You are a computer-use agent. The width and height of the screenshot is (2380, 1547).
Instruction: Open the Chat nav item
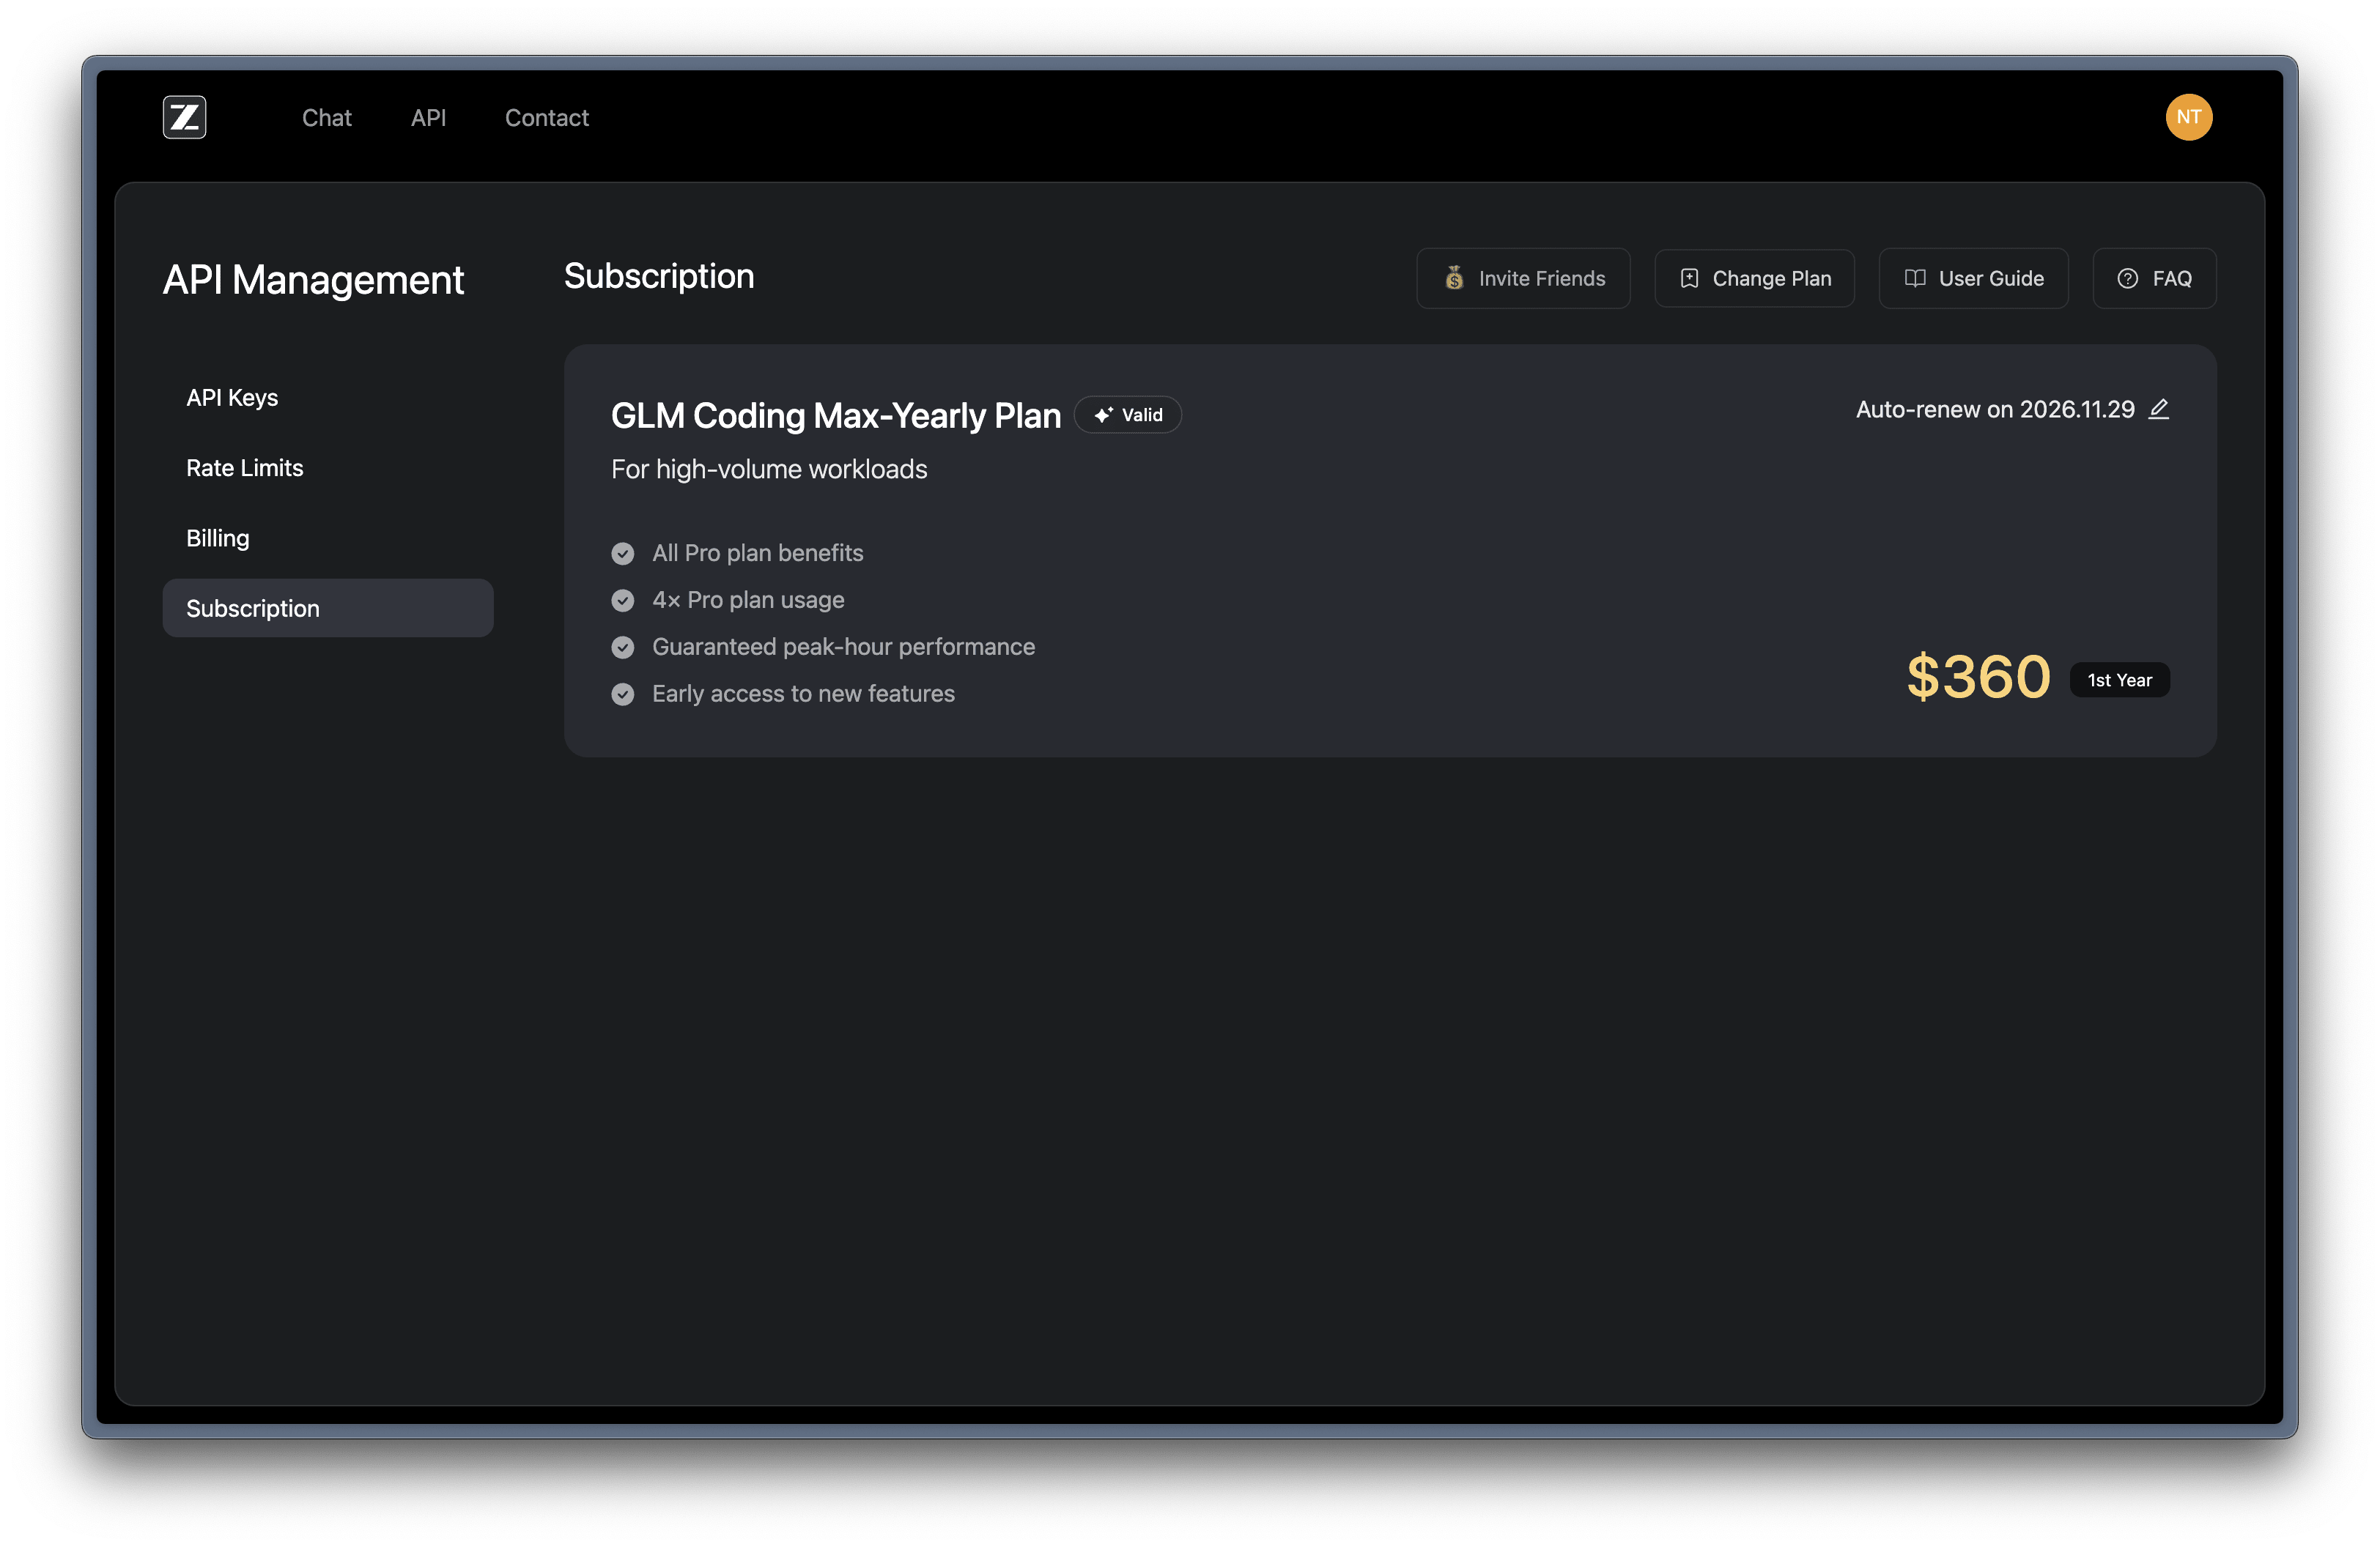pos(327,118)
